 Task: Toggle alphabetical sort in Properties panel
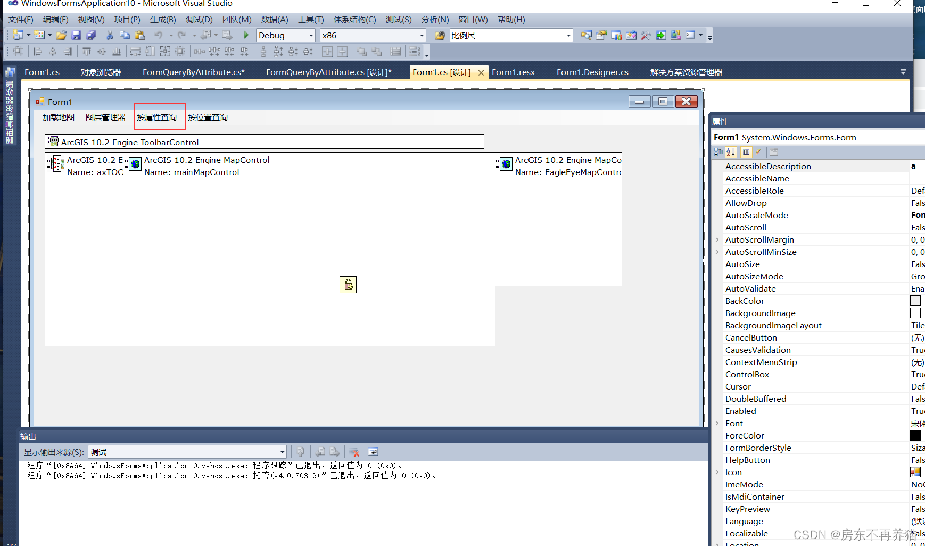point(731,152)
